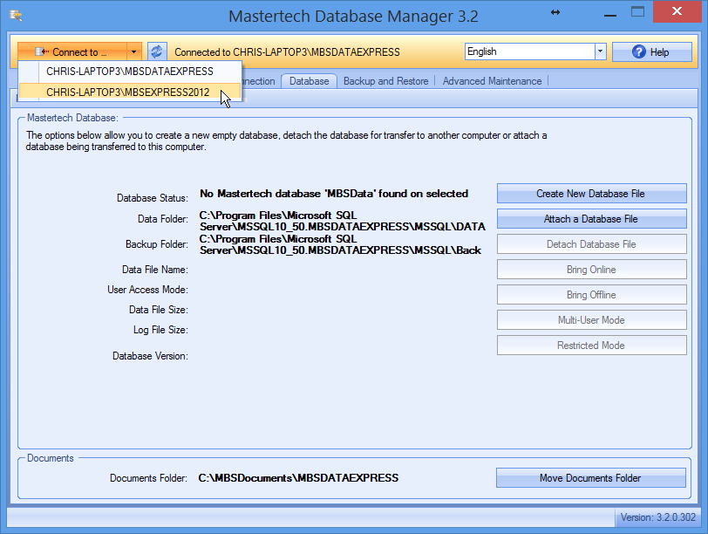
Task: Click the Data Folder path value
Action: point(343,221)
